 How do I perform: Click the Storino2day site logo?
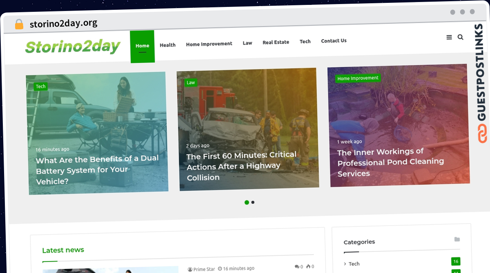point(73,47)
